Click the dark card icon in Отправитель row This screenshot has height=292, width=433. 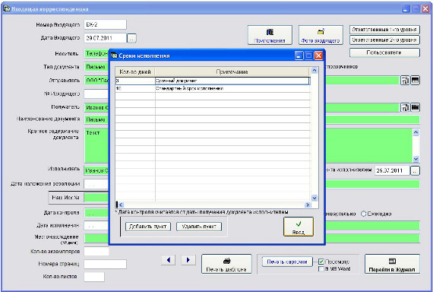(x=415, y=81)
